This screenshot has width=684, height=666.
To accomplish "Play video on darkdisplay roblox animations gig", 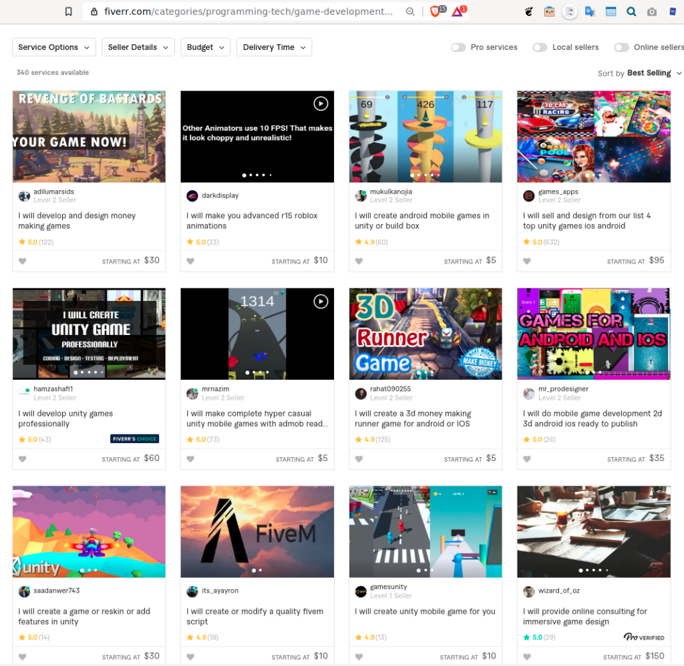I will tap(321, 103).
